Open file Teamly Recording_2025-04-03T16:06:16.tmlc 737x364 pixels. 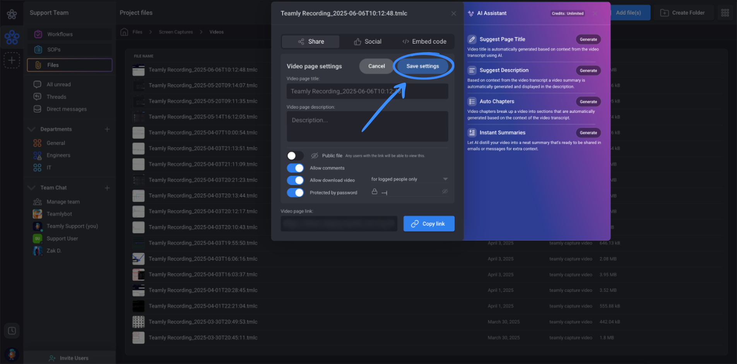click(x=203, y=259)
